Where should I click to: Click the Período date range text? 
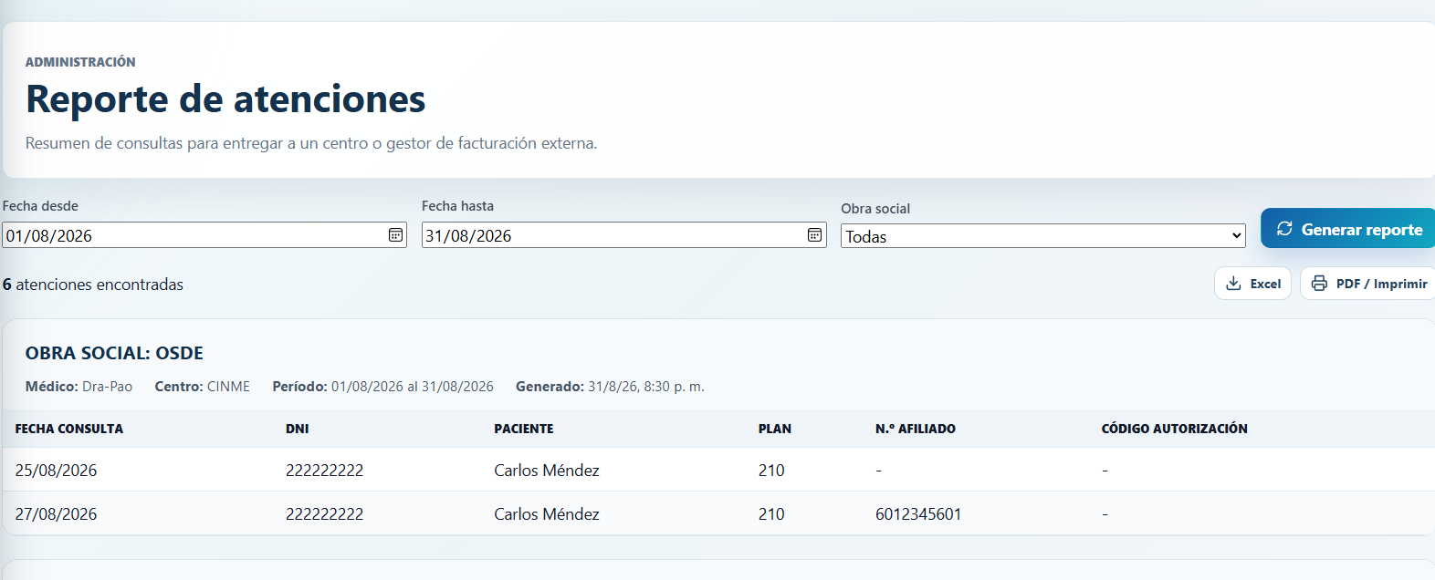pos(383,387)
